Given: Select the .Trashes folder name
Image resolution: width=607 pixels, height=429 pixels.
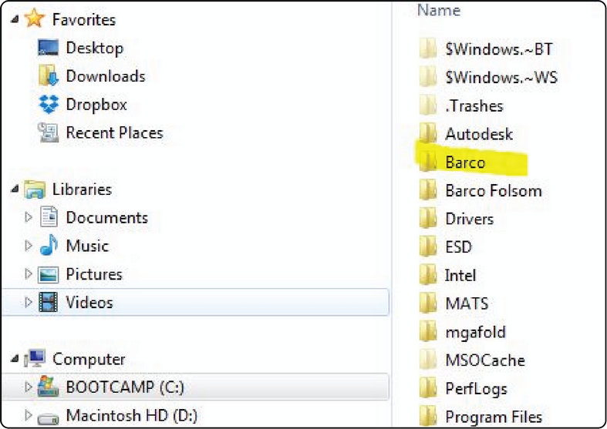Looking at the screenshot, I should (474, 106).
